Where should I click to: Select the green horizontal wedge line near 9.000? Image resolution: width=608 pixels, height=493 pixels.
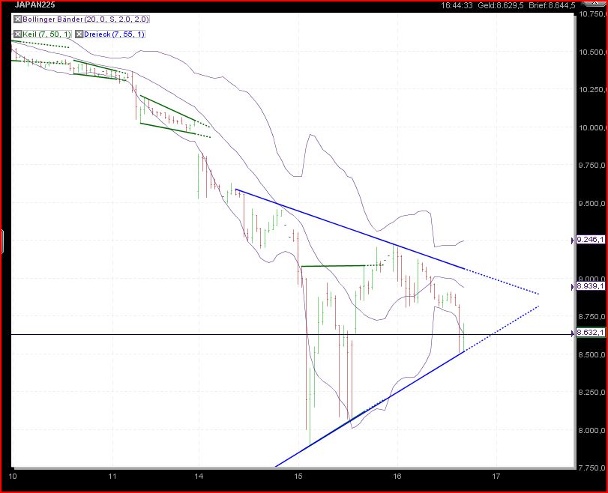click(x=333, y=266)
